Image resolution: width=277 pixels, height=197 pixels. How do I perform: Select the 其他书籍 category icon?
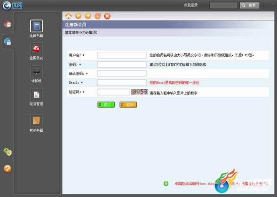[36, 121]
